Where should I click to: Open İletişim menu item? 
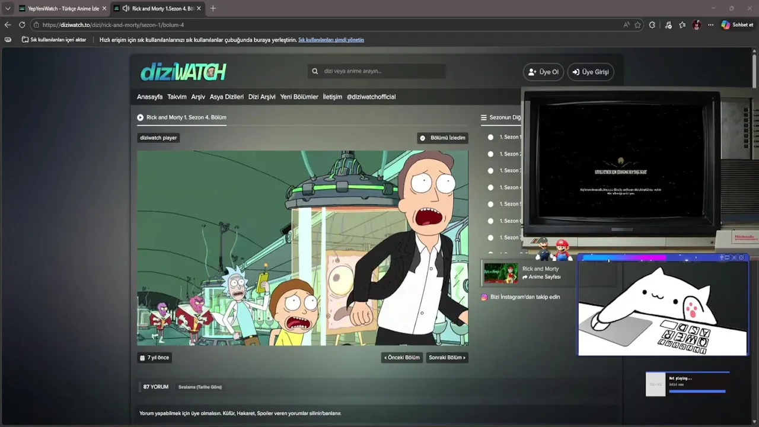click(x=333, y=97)
